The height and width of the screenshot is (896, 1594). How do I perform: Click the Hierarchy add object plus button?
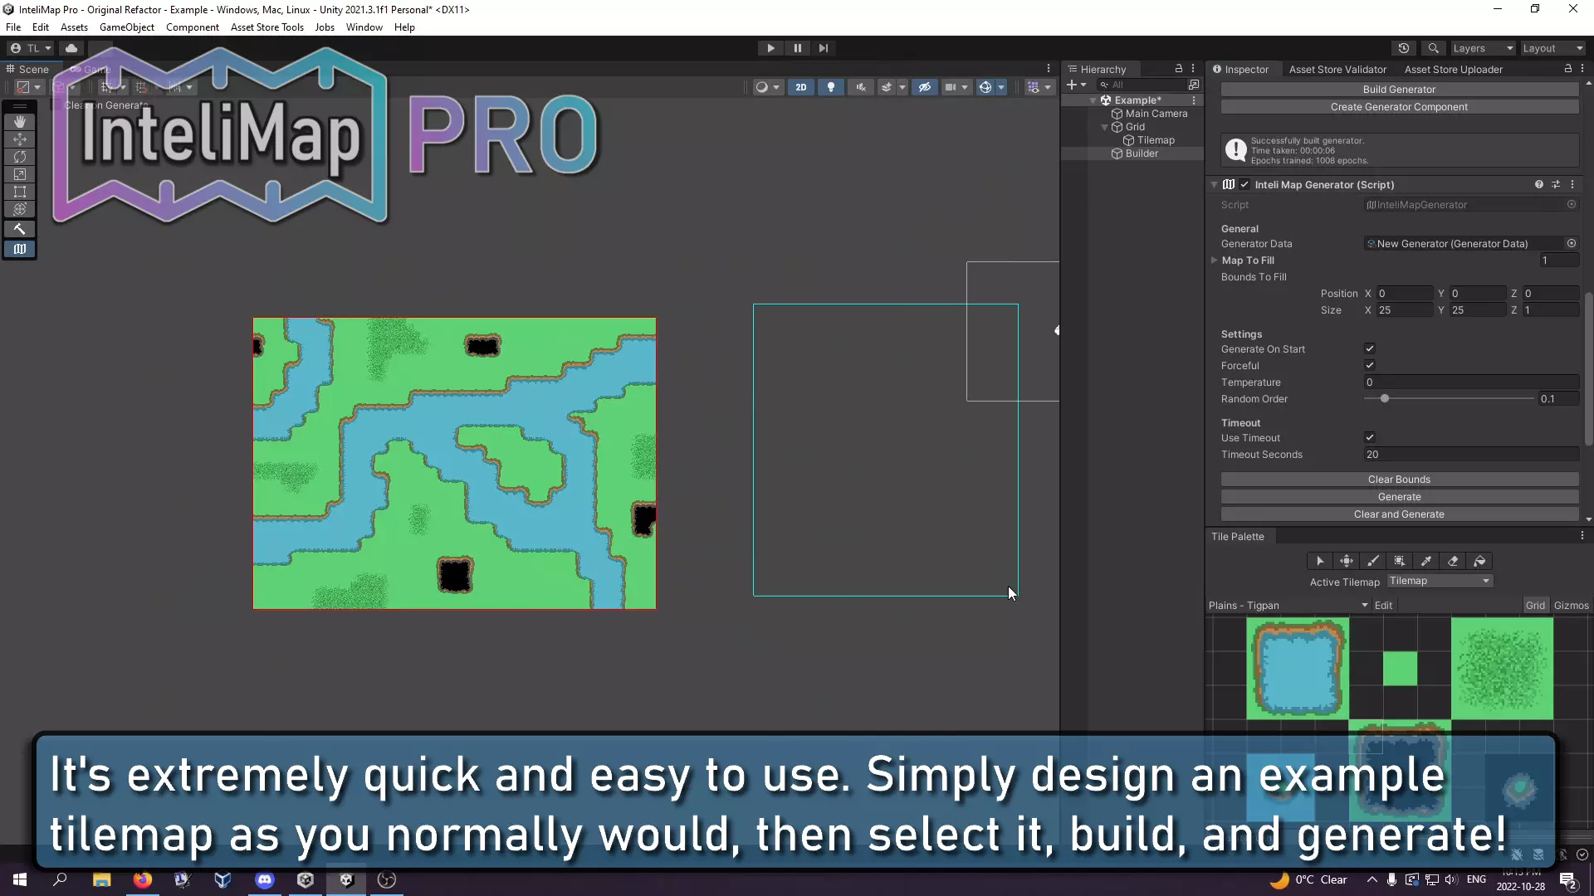point(1076,85)
